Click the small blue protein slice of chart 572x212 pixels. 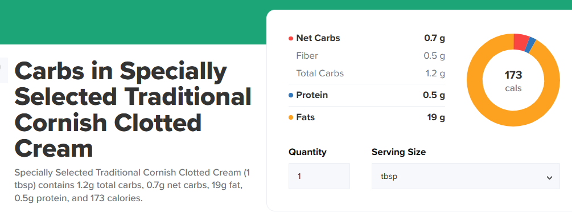pos(532,46)
